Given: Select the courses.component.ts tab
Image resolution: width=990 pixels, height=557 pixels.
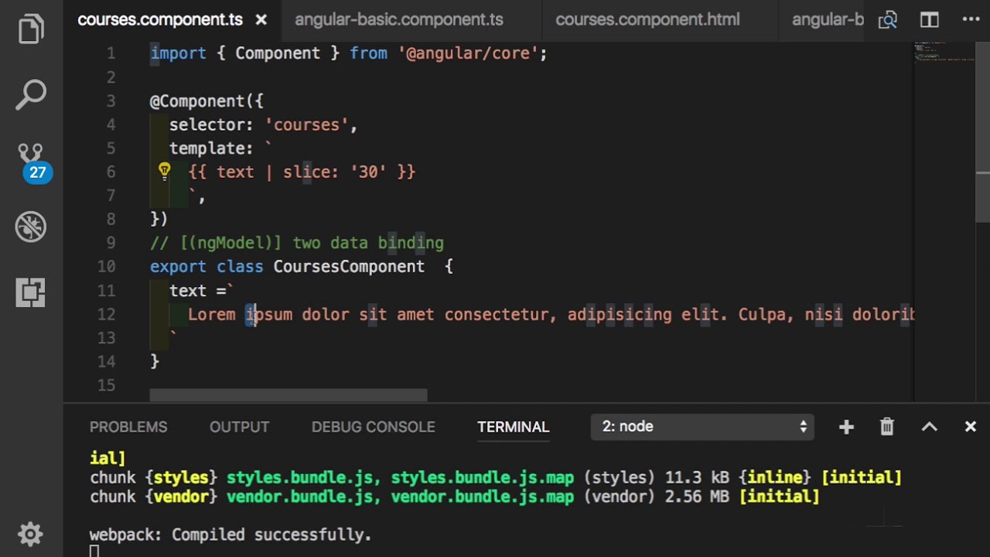Looking at the screenshot, I should [x=160, y=20].
